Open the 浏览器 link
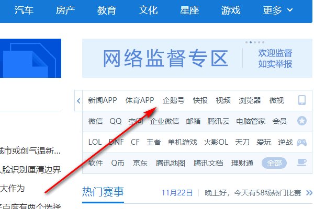Screen dimensions: 314x209 tap(250, 100)
